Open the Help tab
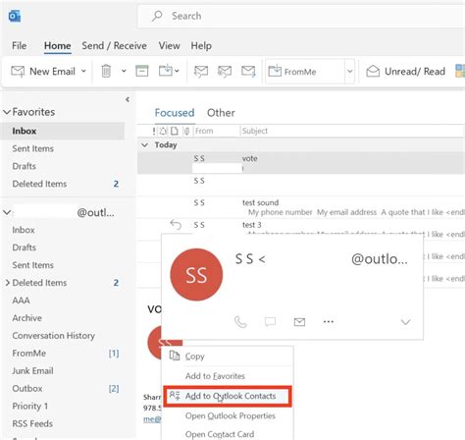The width and height of the screenshot is (465, 440). tap(201, 45)
